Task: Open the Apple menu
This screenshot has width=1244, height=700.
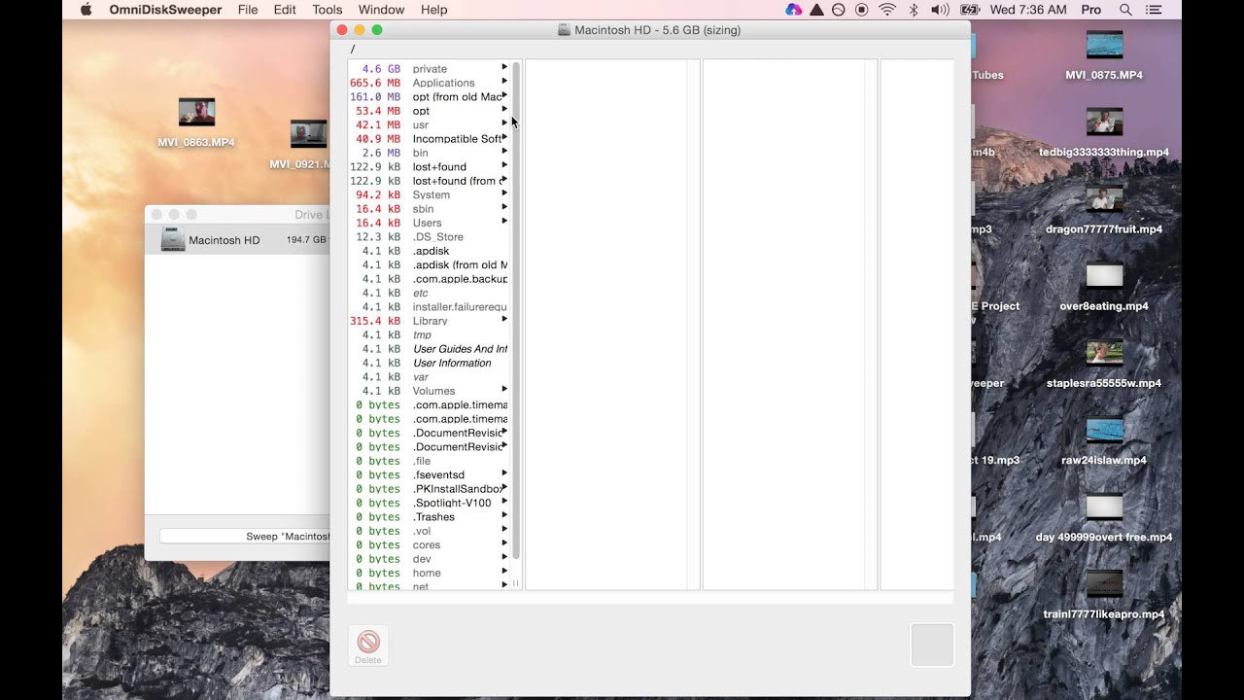Action: [86, 10]
